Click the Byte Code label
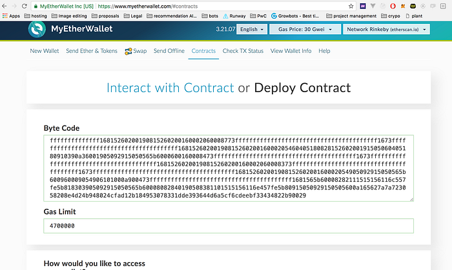452x270 pixels. [x=61, y=128]
